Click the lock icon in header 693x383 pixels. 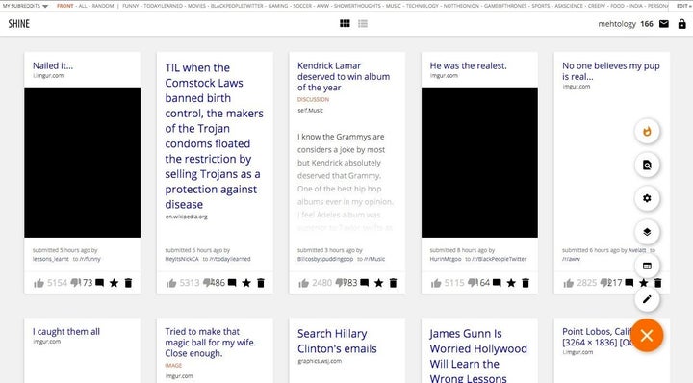[682, 24]
